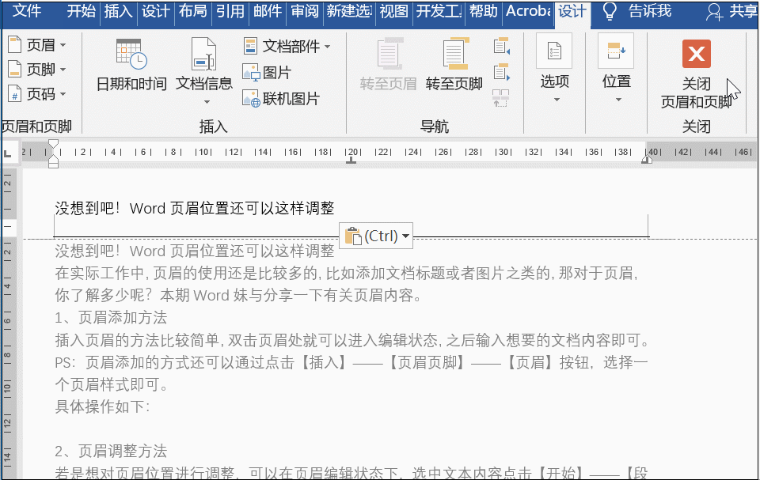
Task: Click the 联机图片 label
Action: (291, 99)
